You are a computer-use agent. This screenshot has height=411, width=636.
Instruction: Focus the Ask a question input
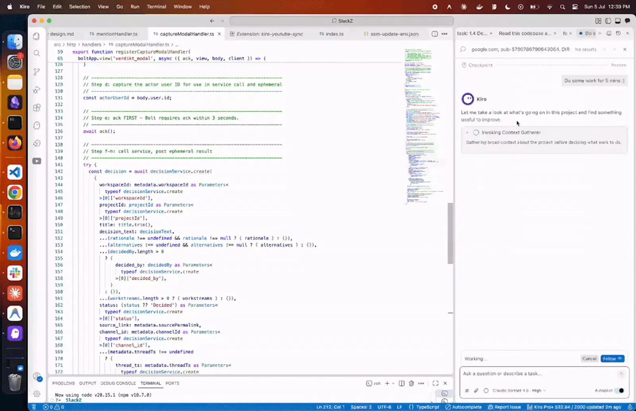[539, 374]
